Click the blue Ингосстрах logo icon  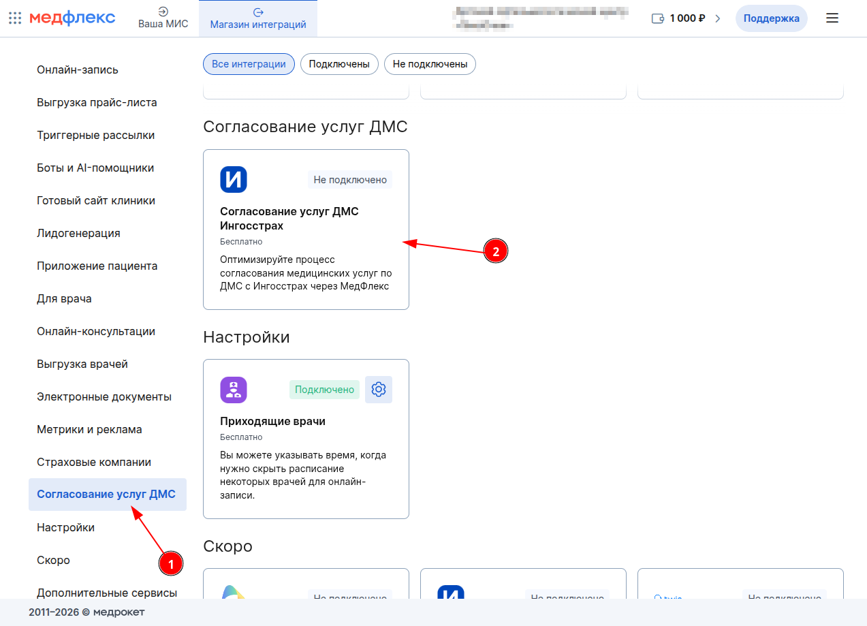pyautogui.click(x=234, y=180)
